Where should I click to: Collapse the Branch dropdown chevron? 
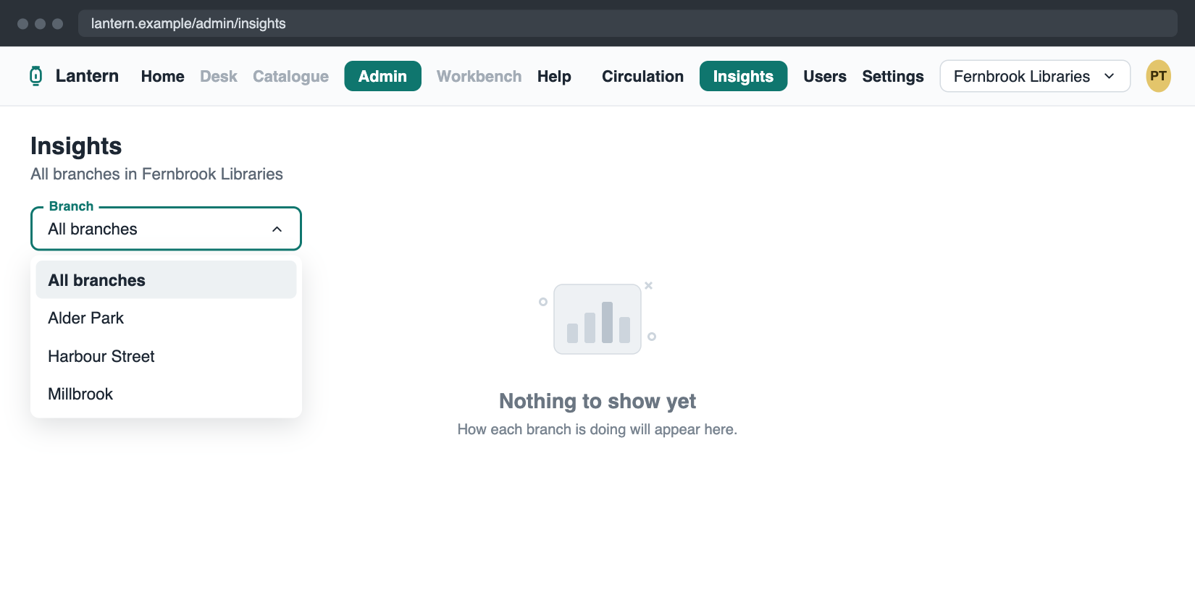coord(277,229)
